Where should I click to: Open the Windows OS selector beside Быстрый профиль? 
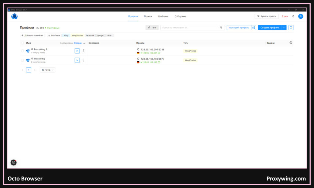coord(254,28)
